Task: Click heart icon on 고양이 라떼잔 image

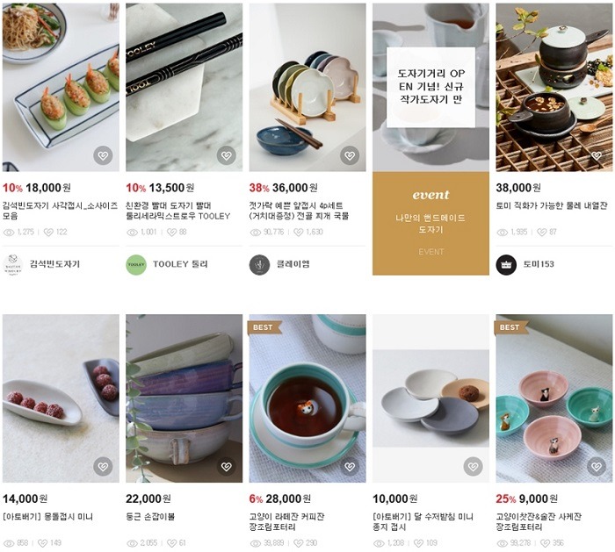Action: point(350,467)
